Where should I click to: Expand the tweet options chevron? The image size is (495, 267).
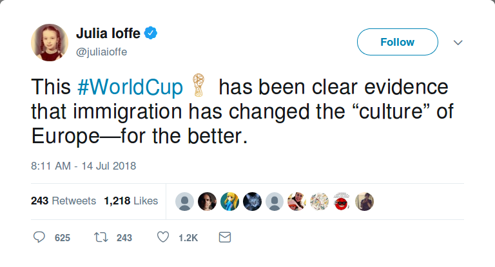pos(458,43)
